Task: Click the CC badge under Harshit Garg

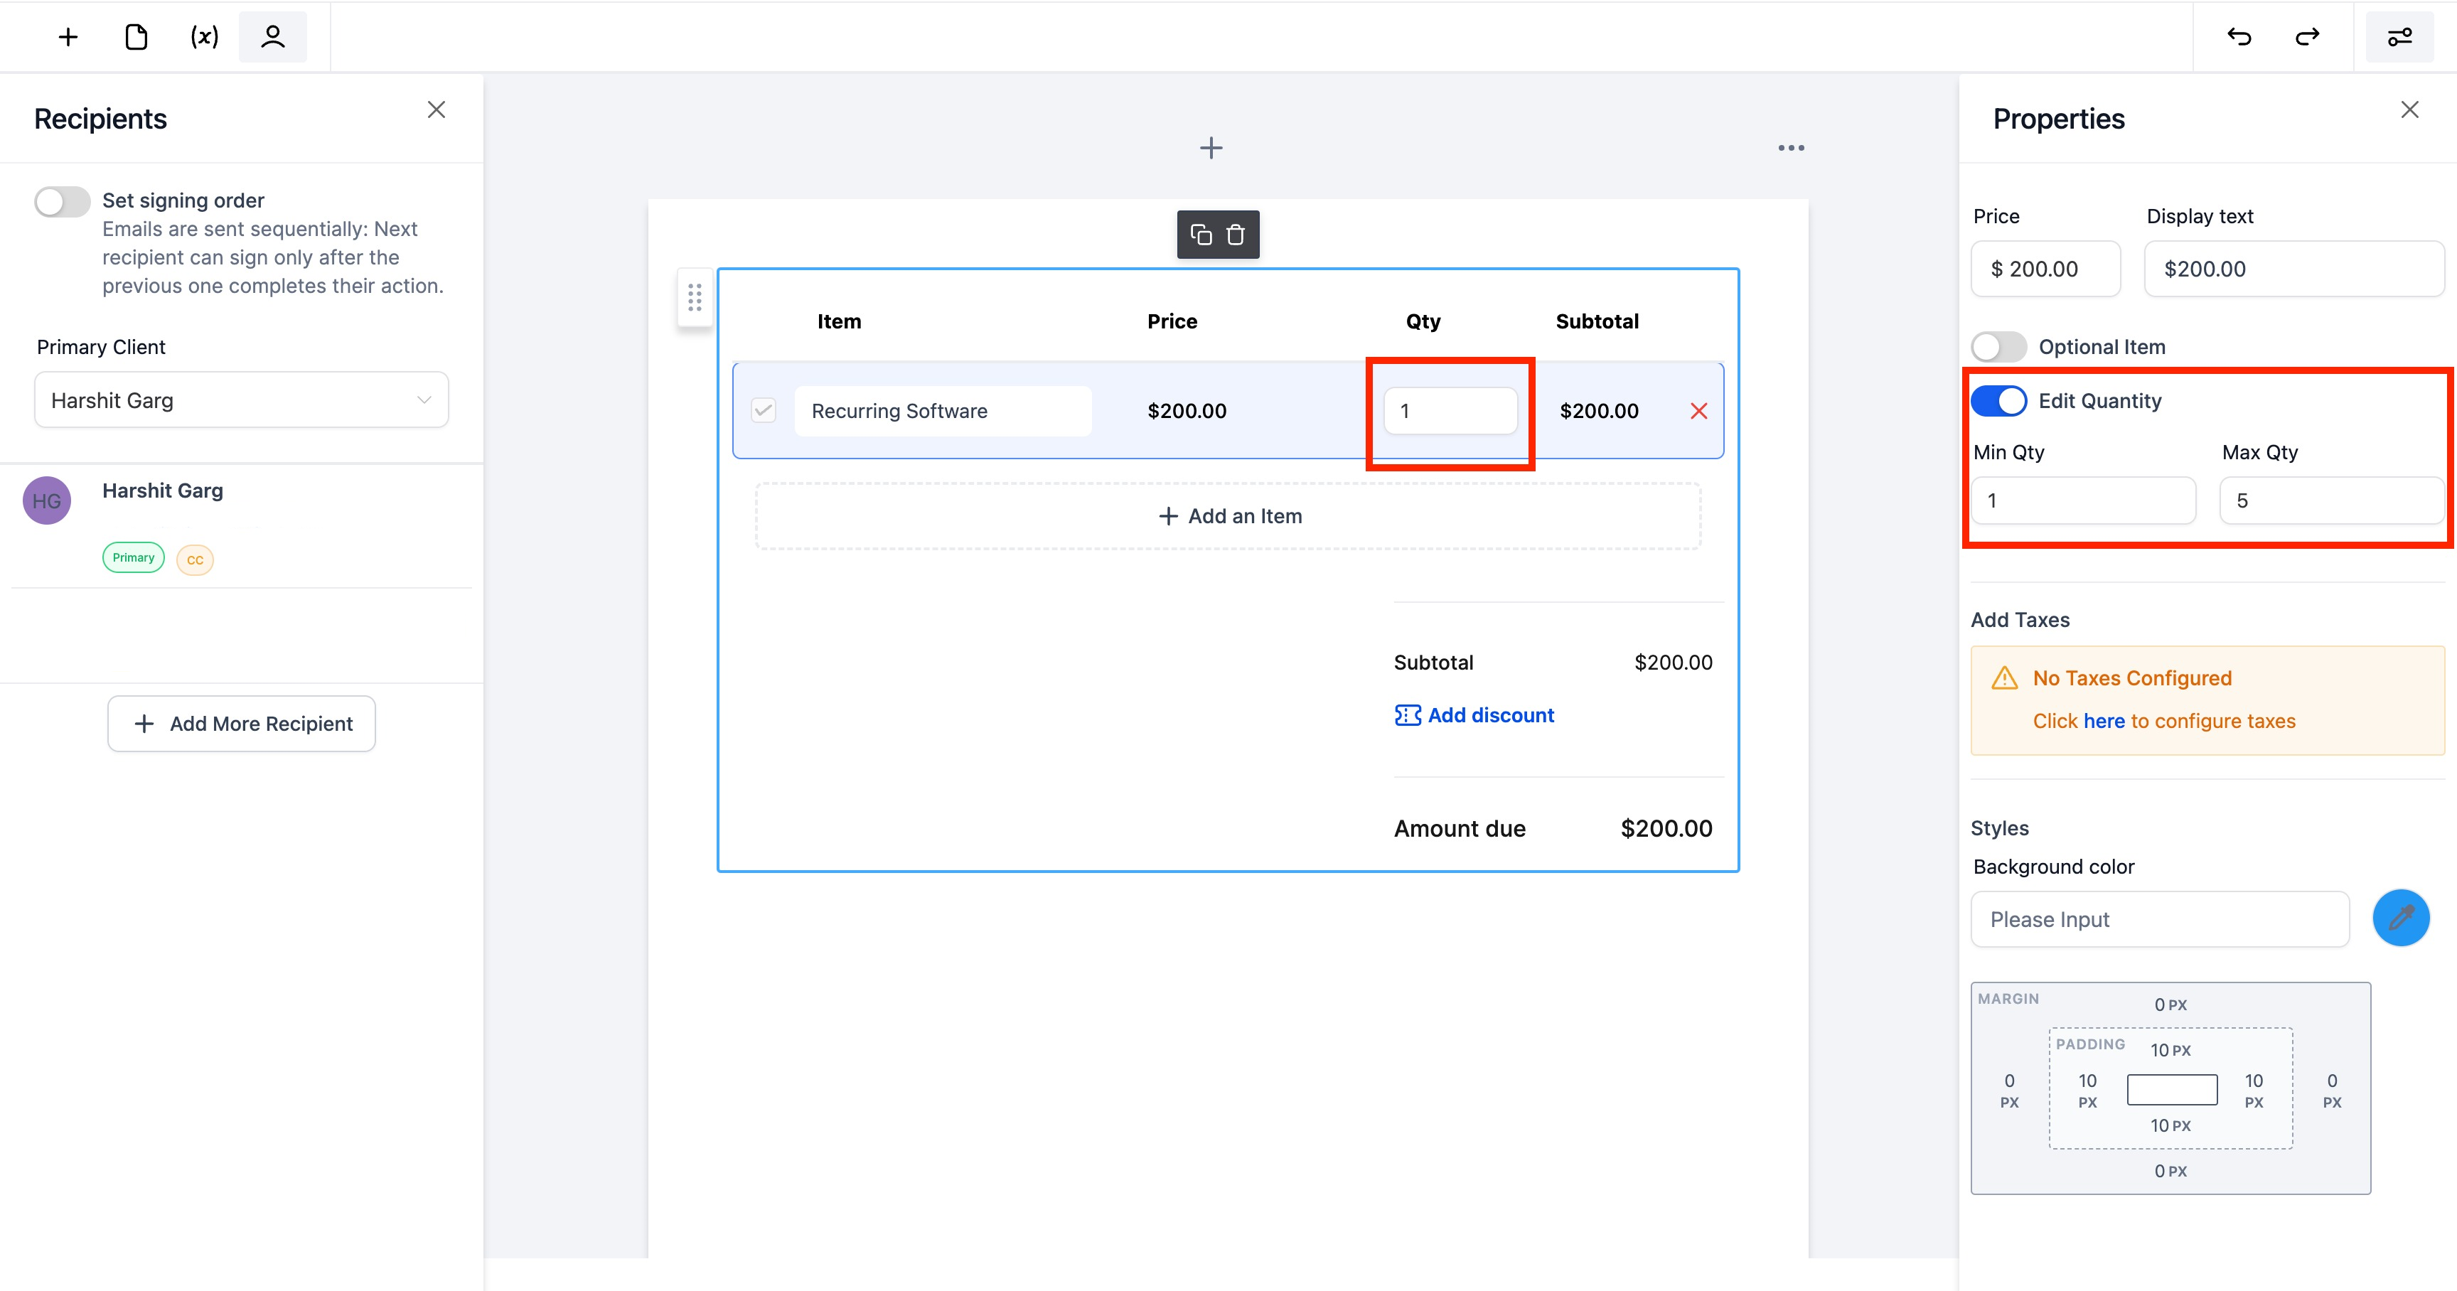Action: coord(195,559)
